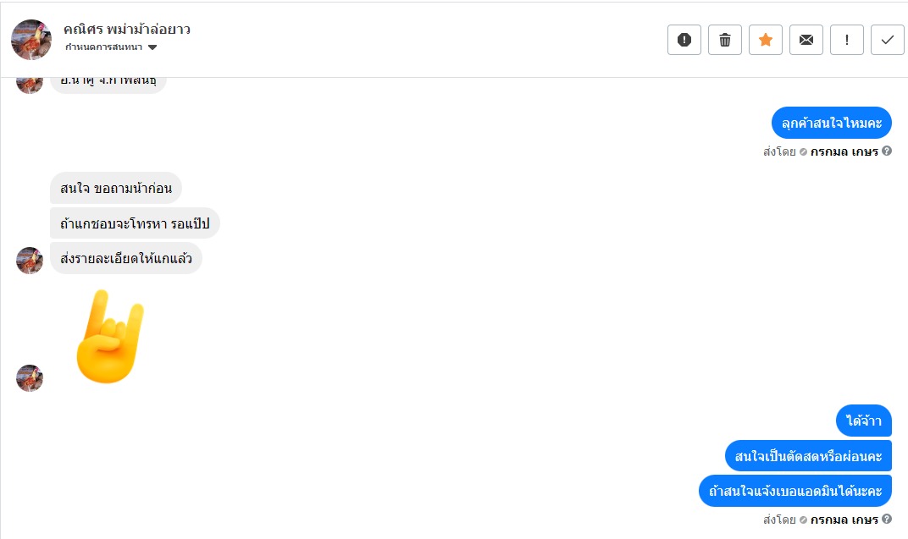908x539 pixels.
Task: Click help icon beside upper กรกมล เกษร
Action: click(x=887, y=151)
